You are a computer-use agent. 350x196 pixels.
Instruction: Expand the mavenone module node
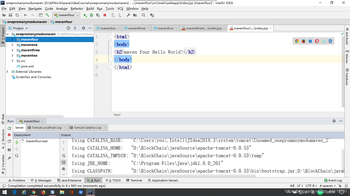pyautogui.click(x=12, y=45)
